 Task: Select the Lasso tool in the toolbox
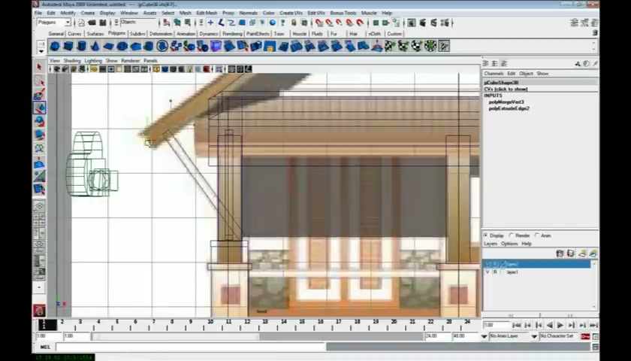pyautogui.click(x=39, y=81)
